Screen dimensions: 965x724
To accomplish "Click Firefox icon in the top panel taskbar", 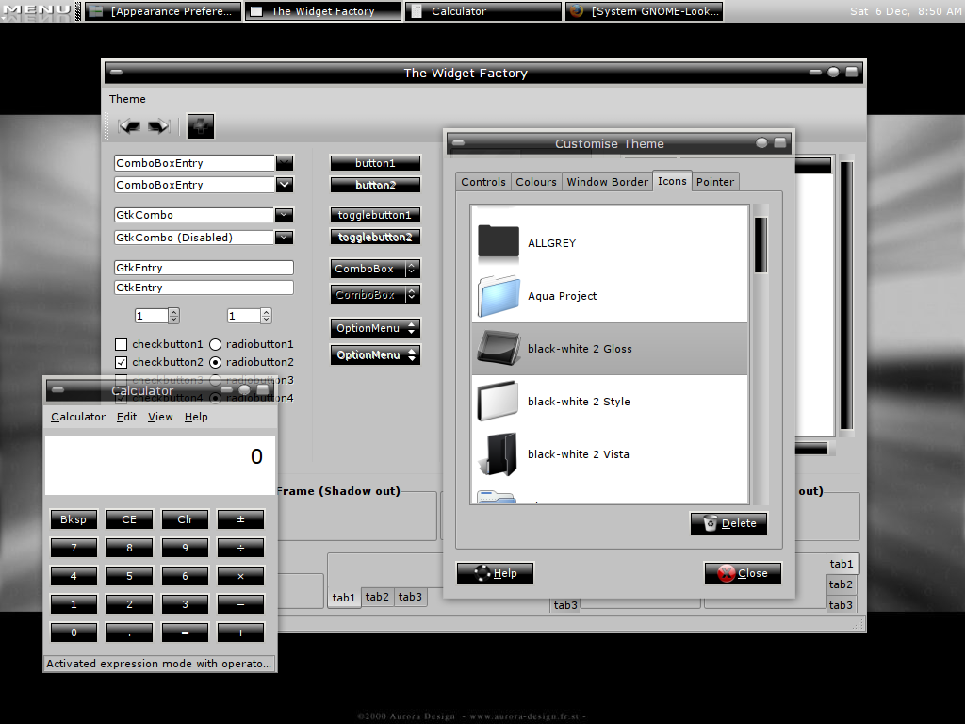I will [x=577, y=11].
